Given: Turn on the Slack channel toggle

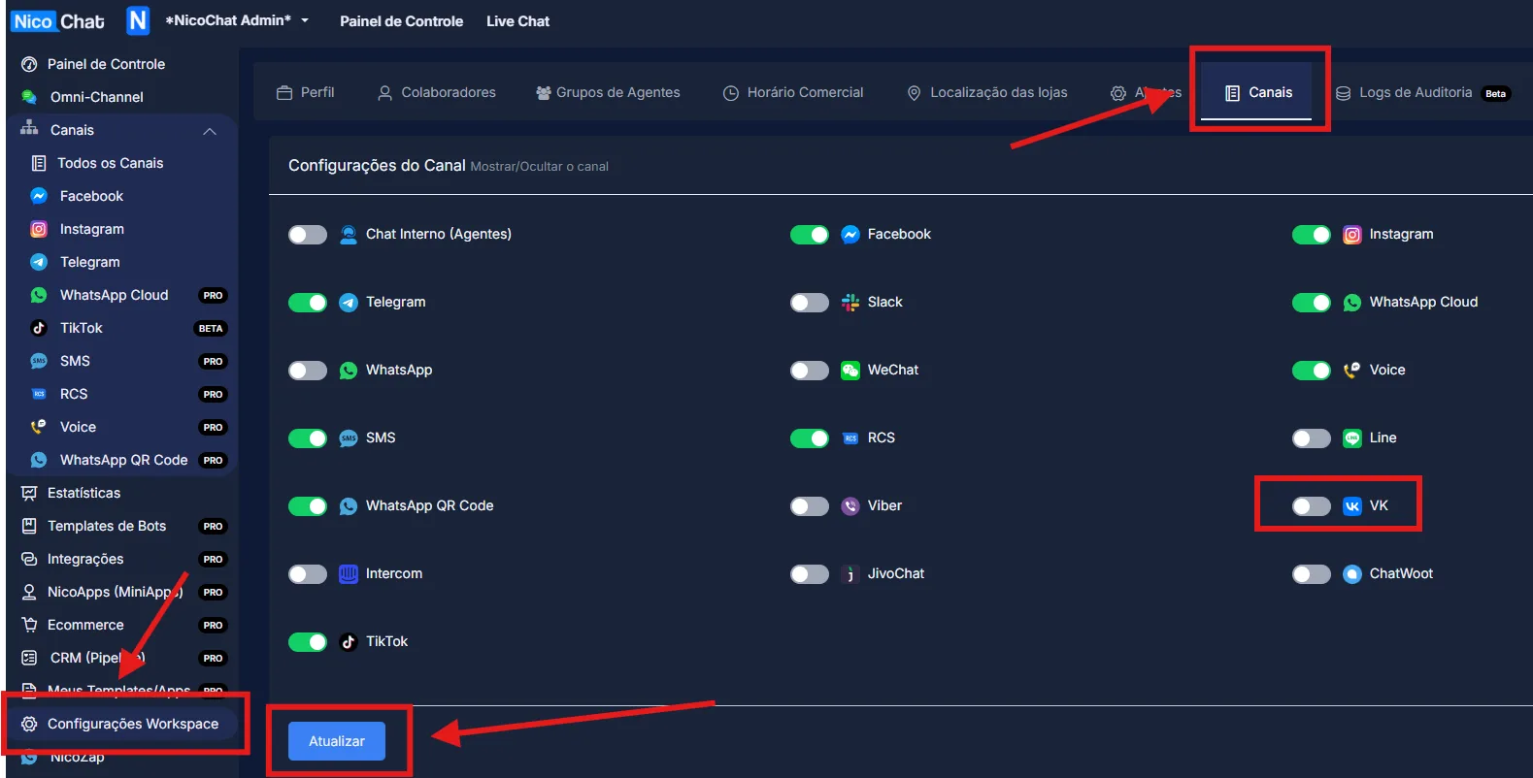Looking at the screenshot, I should [x=810, y=303].
